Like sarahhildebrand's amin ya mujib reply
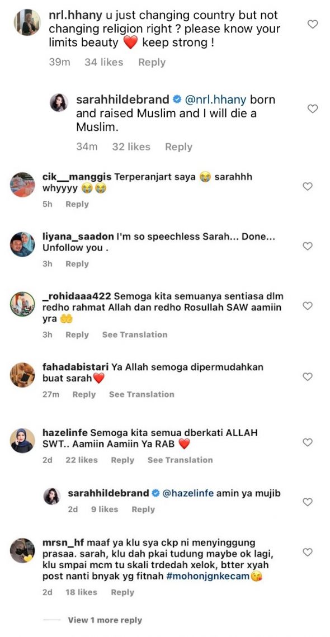 pyautogui.click(x=308, y=502)
